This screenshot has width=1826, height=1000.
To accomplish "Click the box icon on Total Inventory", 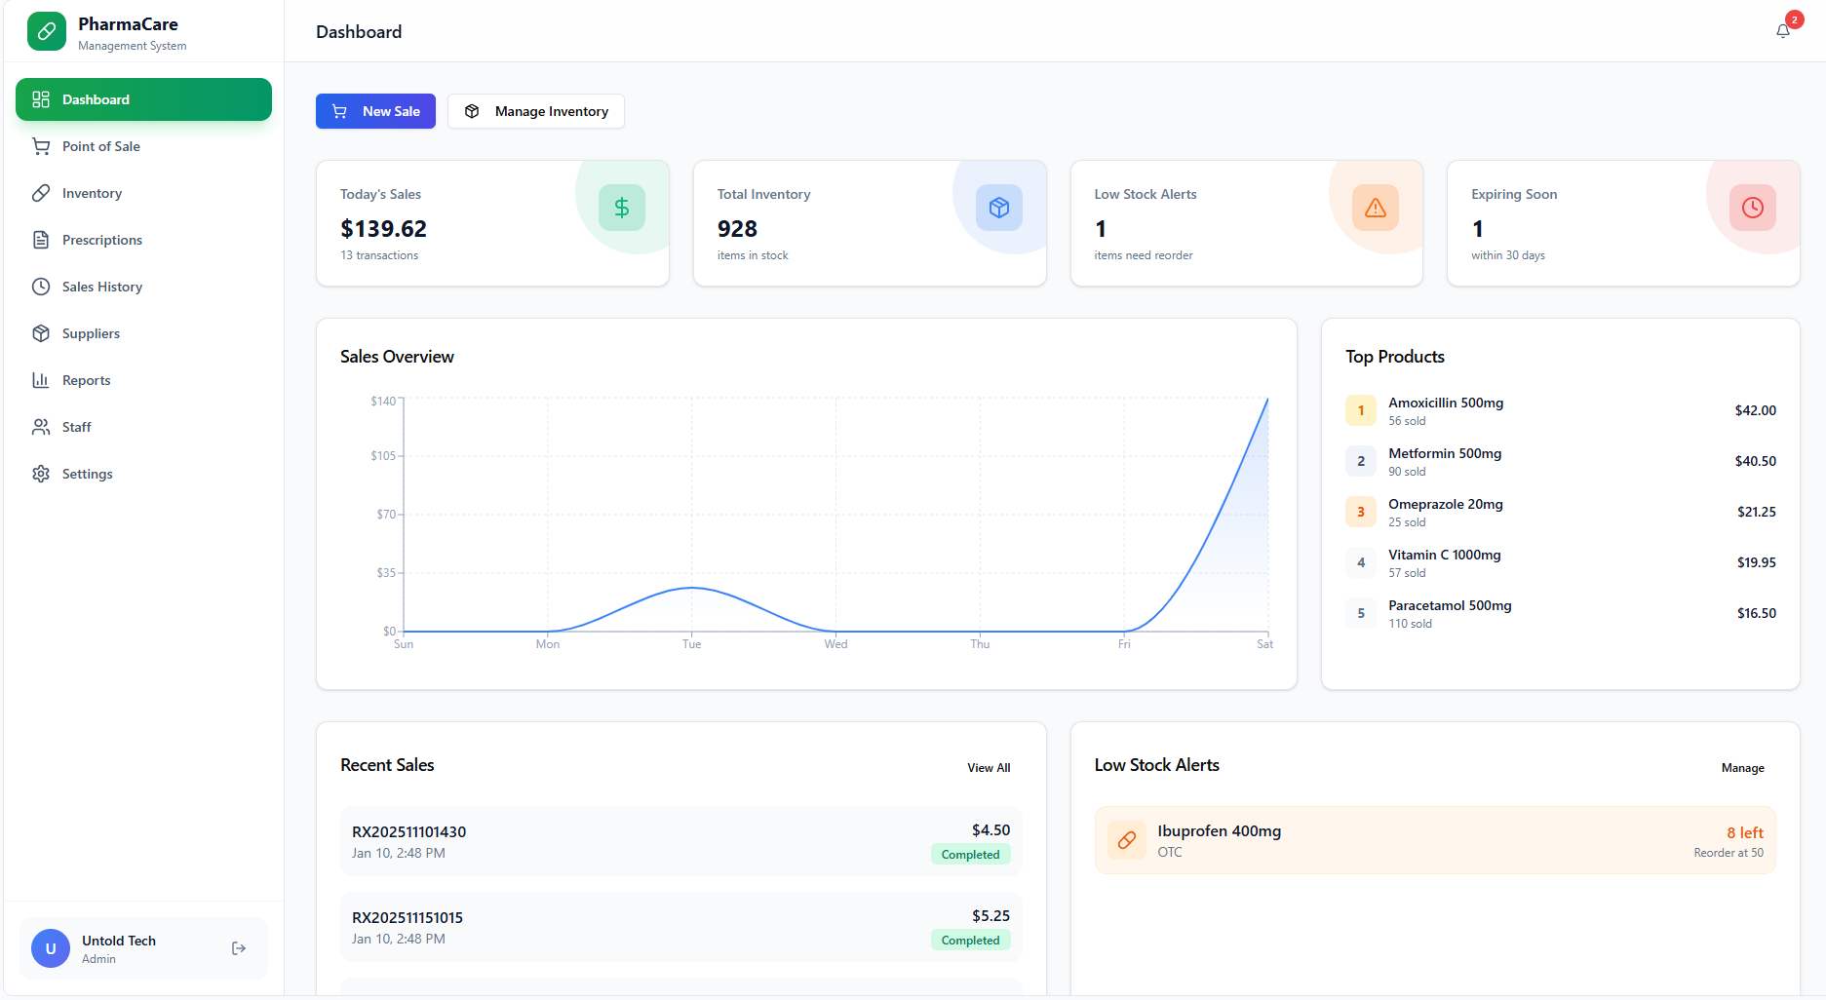I will pos(998,208).
